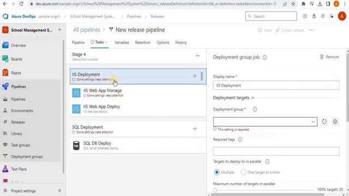Remove the deployment group job
349x196 pixels.
click(329, 57)
